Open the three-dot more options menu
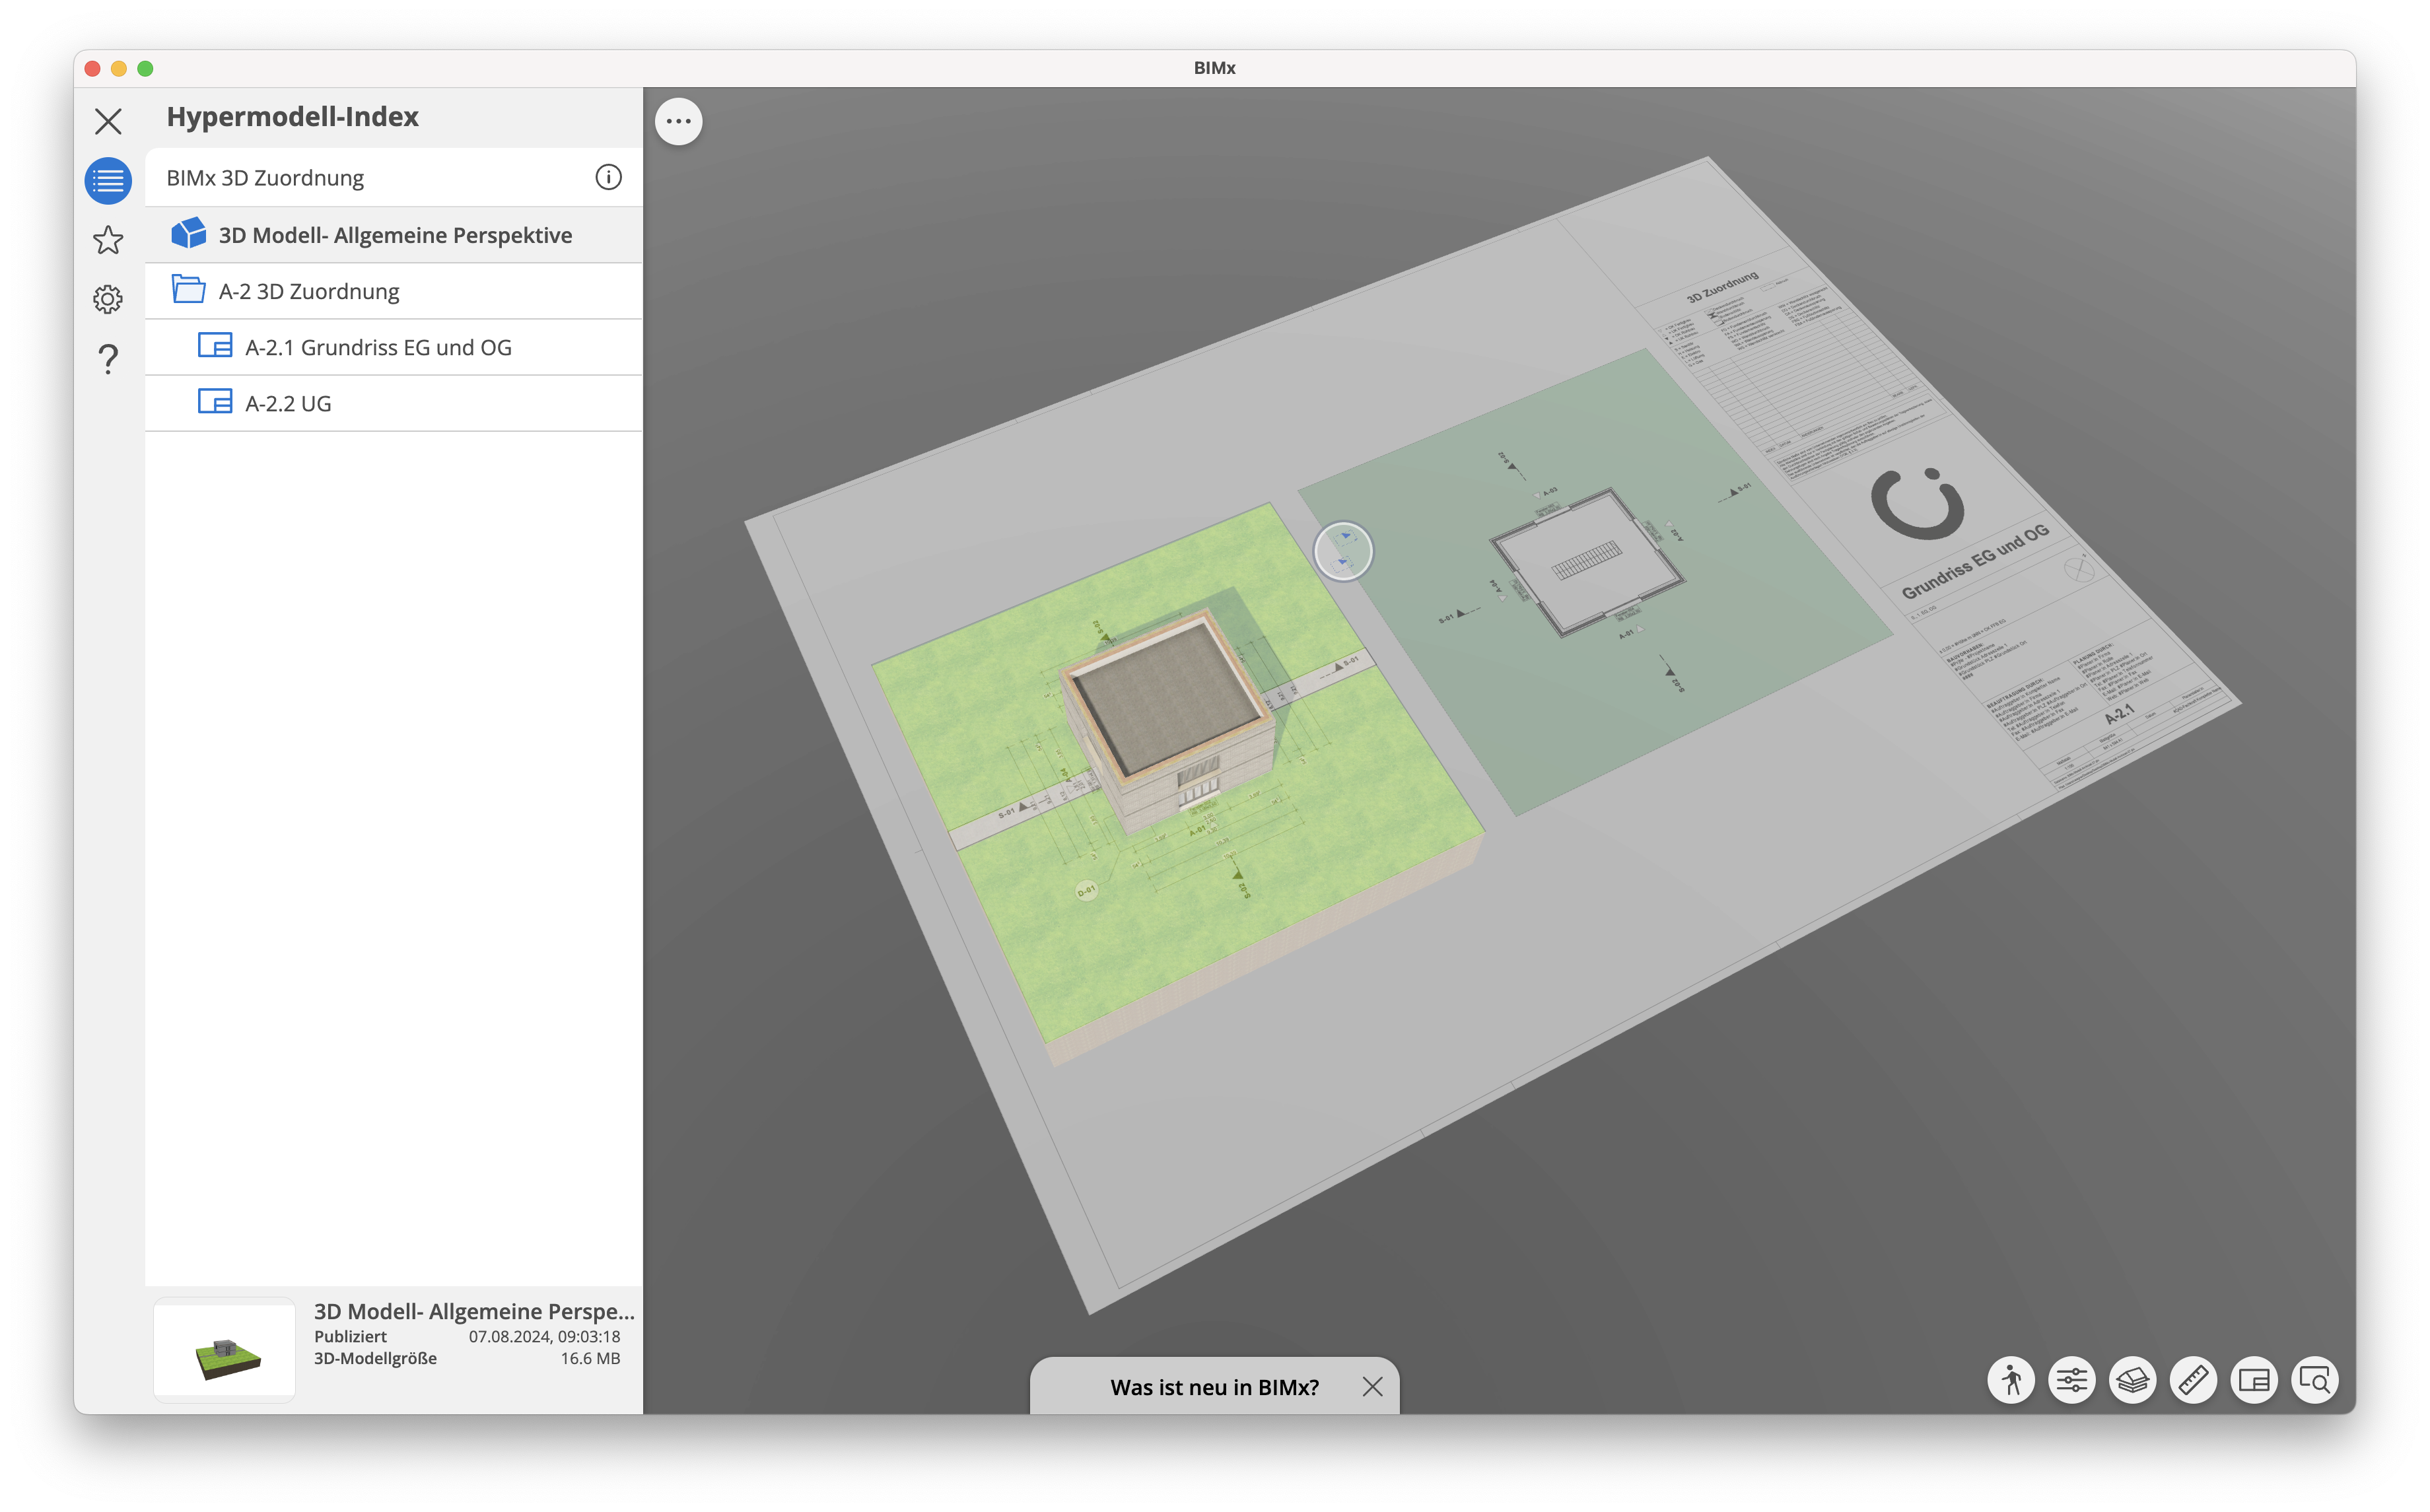 coord(679,121)
